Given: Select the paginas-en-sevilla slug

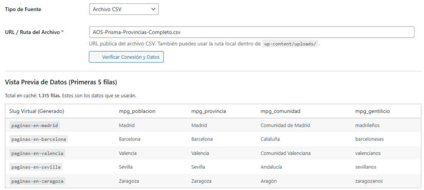Looking at the screenshot, I should point(36,167).
